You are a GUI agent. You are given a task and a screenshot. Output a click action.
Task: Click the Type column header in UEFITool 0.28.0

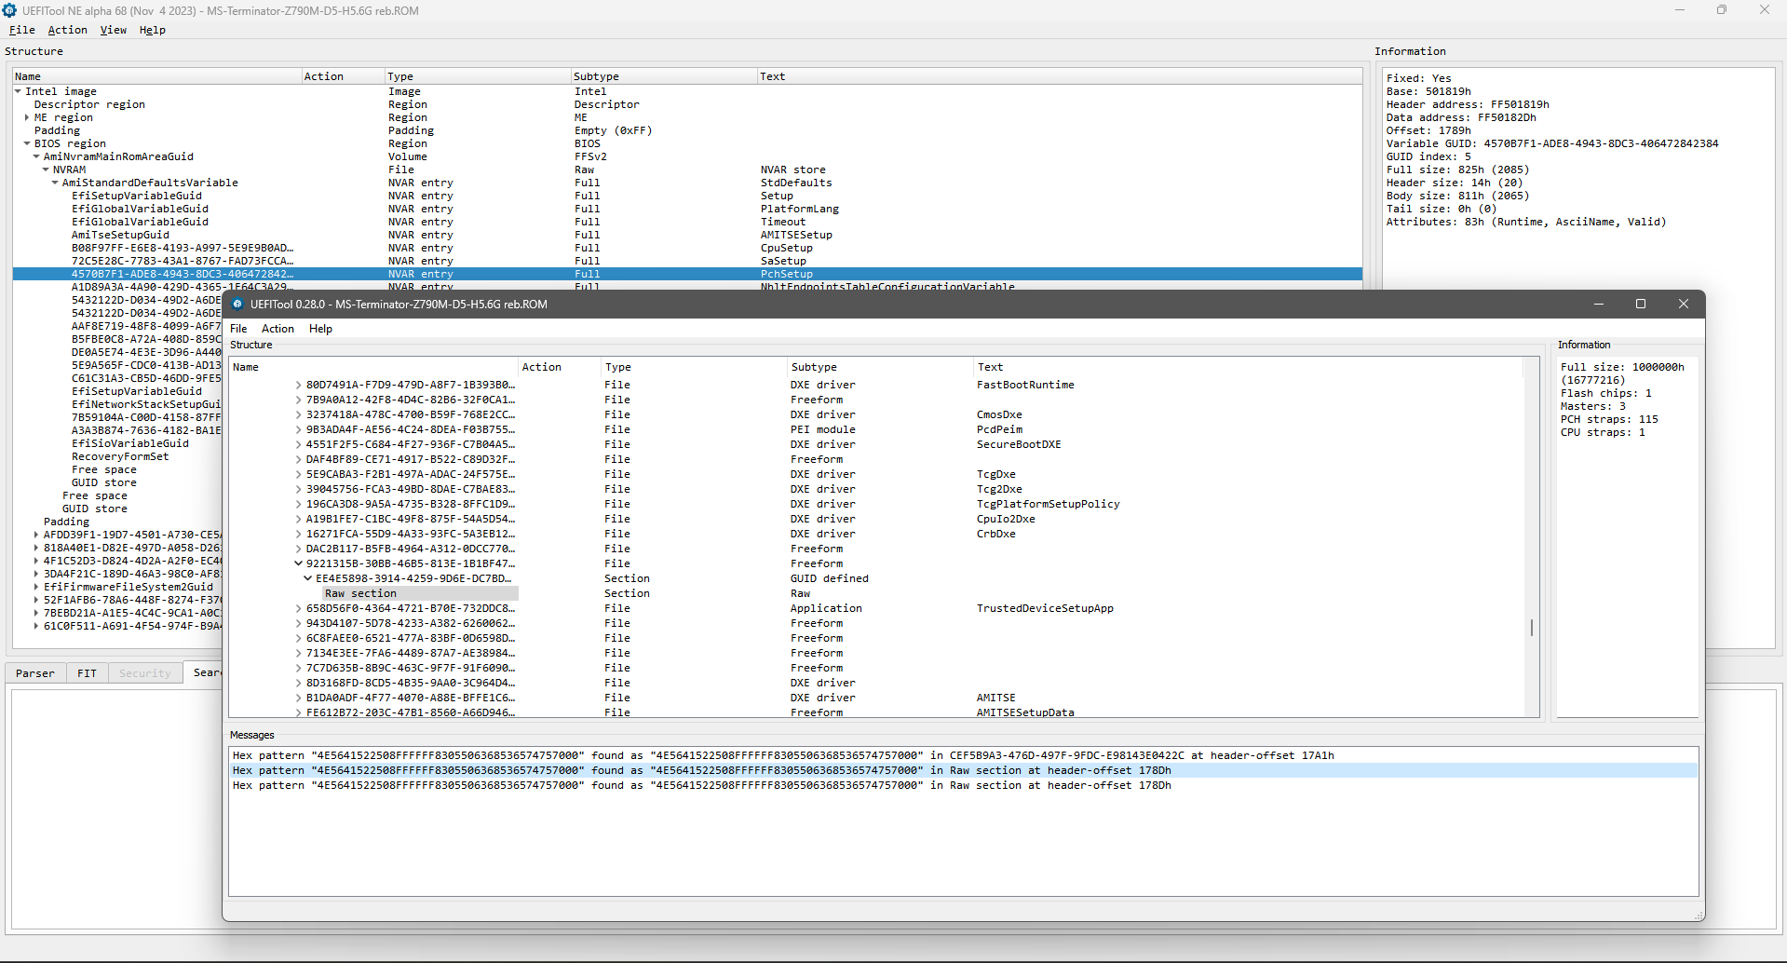pyautogui.click(x=694, y=367)
